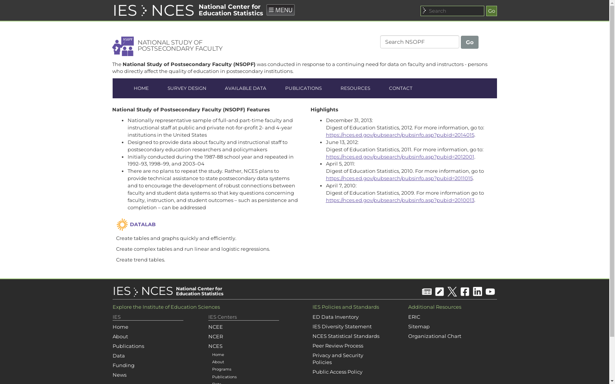Open the X (Twitter) icon in the footer

452,292
